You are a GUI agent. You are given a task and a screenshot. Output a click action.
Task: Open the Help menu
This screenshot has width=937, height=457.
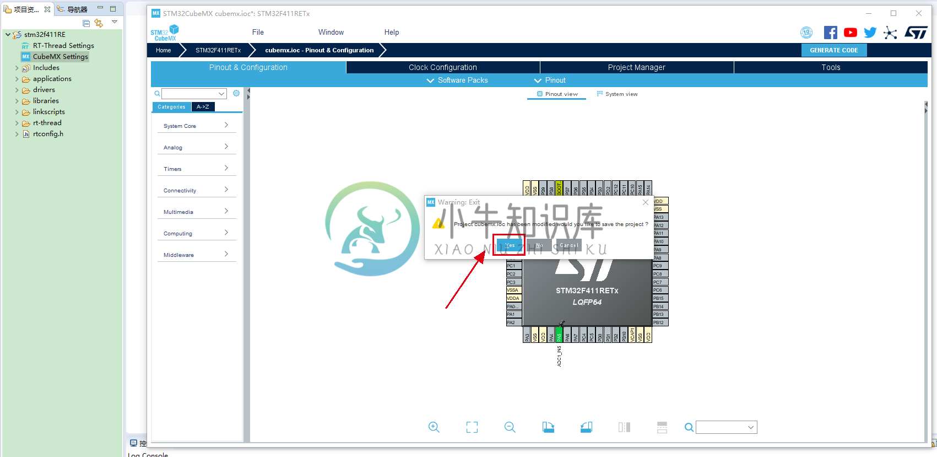pos(392,33)
